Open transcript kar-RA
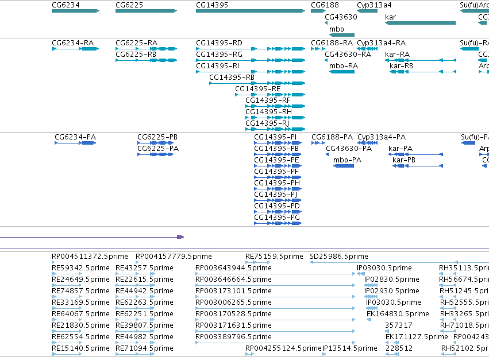The height and width of the screenshot is (357, 489). (397, 55)
